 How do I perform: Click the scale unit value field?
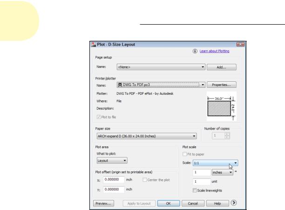tap(202, 182)
